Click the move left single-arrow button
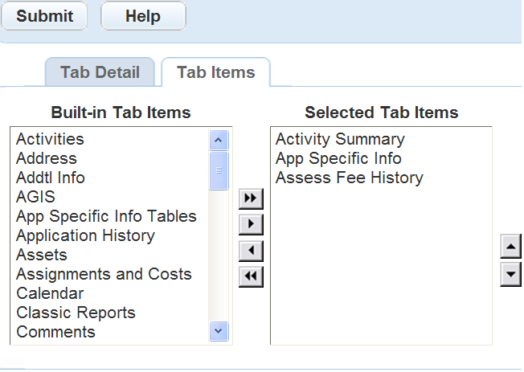The height and width of the screenshot is (372, 524). [252, 251]
